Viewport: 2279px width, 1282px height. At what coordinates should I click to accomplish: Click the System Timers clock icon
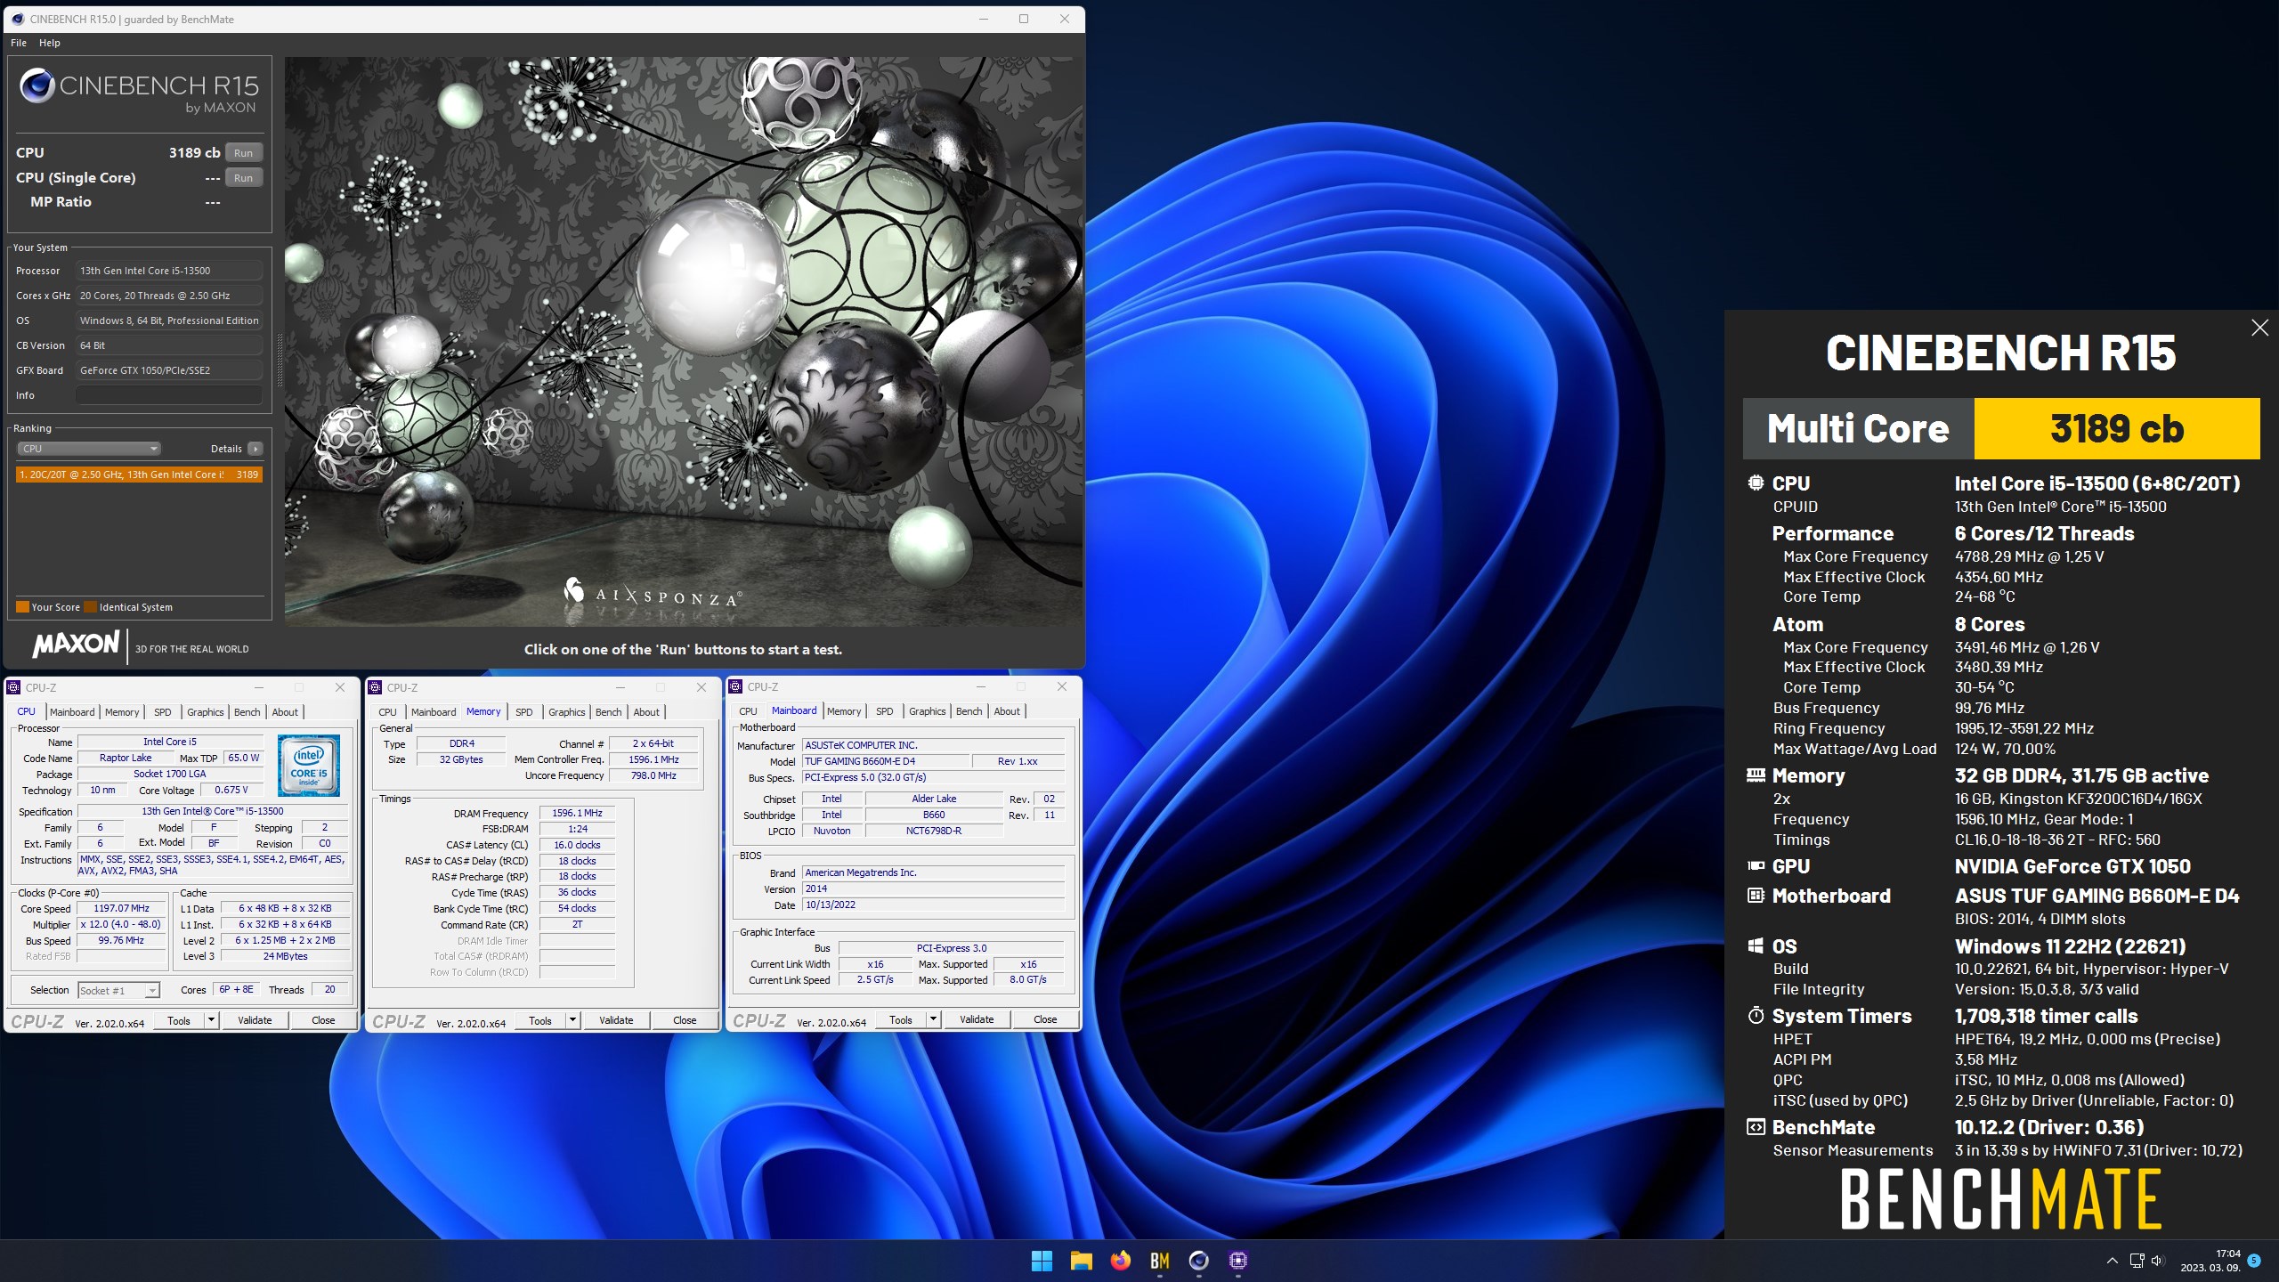click(x=1756, y=1015)
